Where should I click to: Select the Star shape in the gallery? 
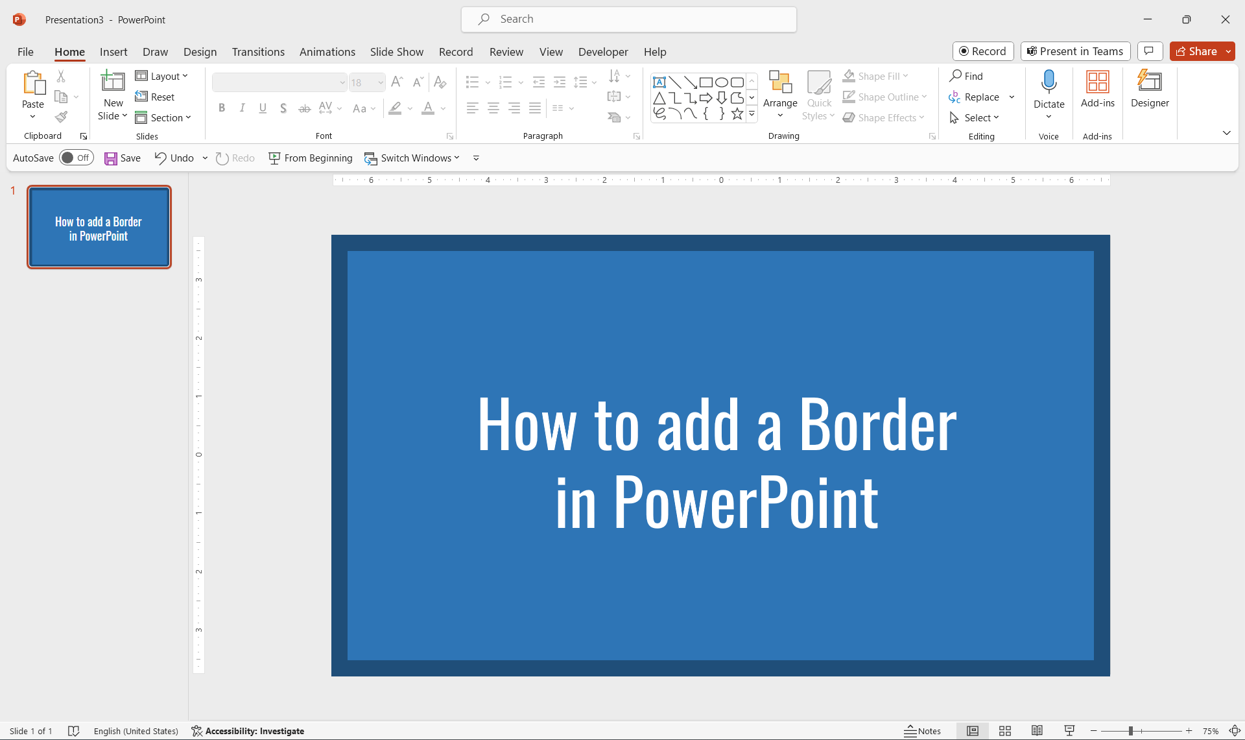737,113
